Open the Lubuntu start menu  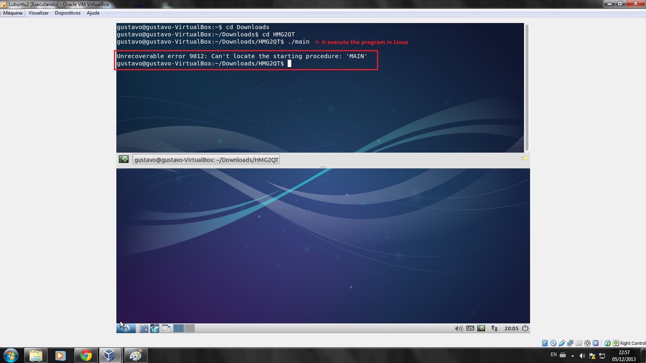[126, 328]
